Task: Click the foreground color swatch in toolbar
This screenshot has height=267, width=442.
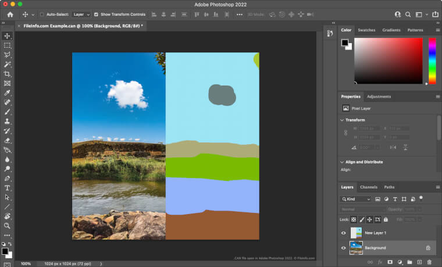Action: (x=5, y=251)
